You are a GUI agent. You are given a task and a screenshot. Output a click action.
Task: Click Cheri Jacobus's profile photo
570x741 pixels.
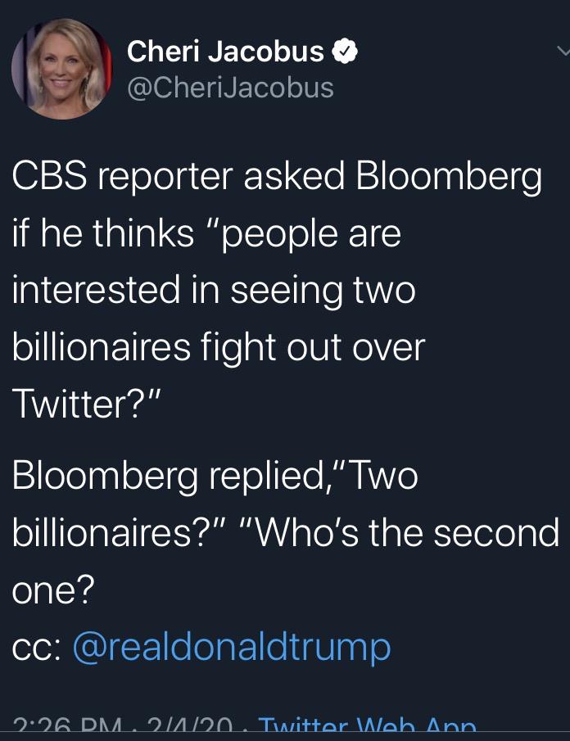(61, 69)
